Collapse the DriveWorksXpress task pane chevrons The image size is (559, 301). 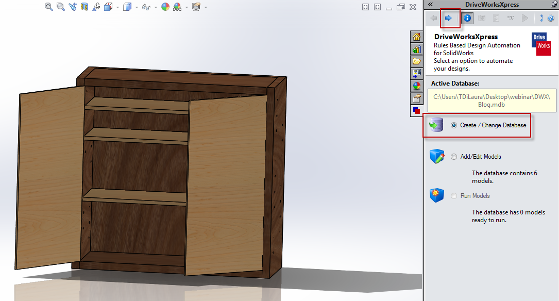430,4
